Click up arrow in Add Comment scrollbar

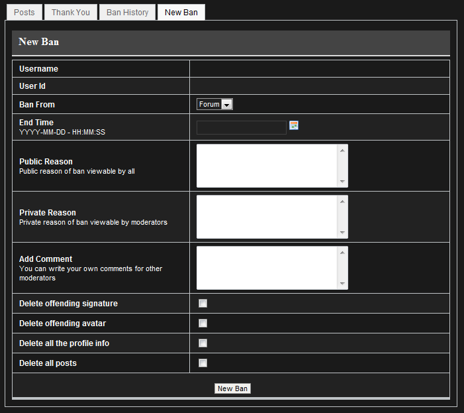[x=342, y=253]
